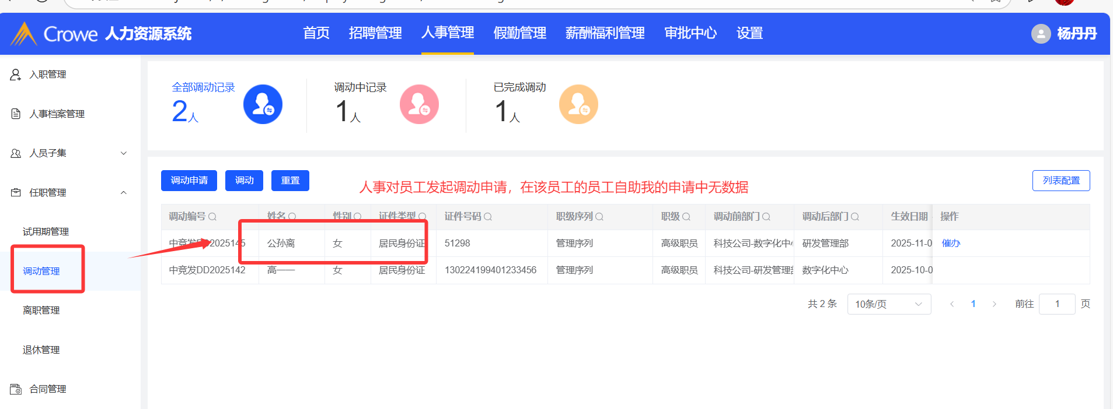1113x409 pixels.
Task: Click 公孙离 name cell
Action: [281, 244]
